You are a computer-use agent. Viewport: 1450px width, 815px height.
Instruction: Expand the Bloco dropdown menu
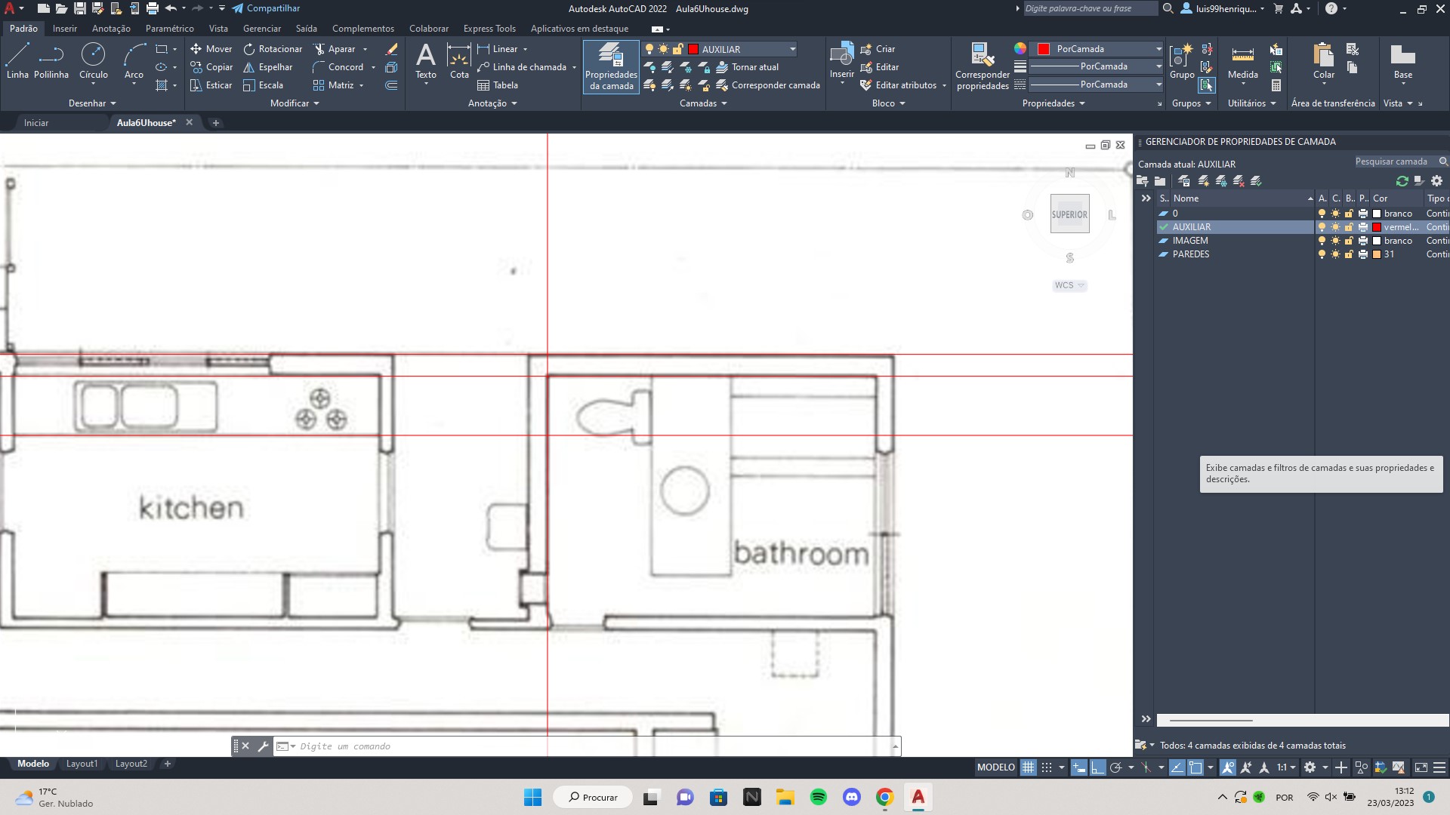(x=902, y=103)
